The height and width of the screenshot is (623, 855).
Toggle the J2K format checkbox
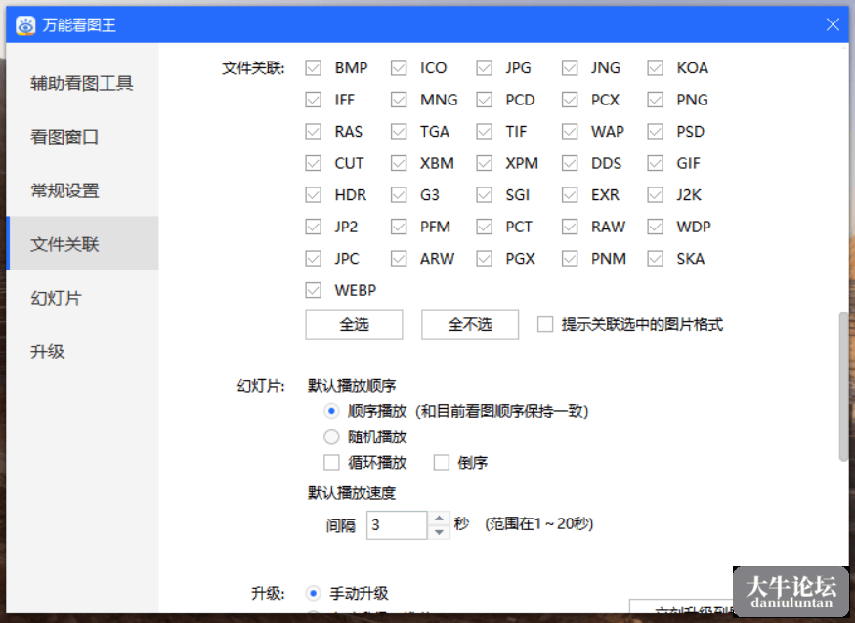[x=656, y=194]
